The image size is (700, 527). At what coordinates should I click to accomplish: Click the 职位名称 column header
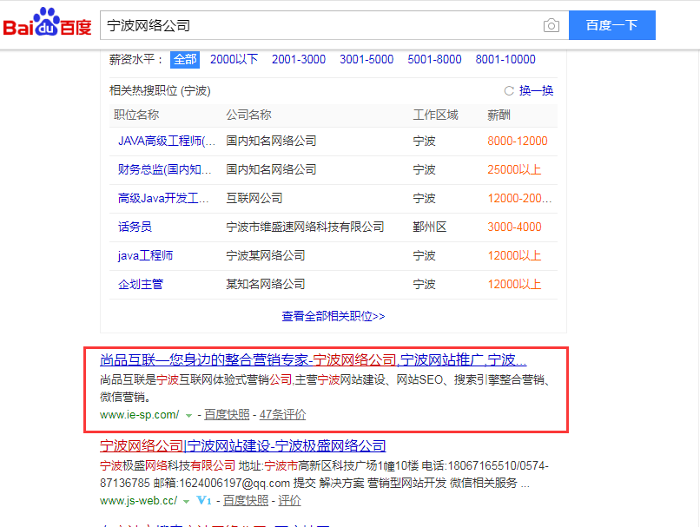tap(136, 115)
